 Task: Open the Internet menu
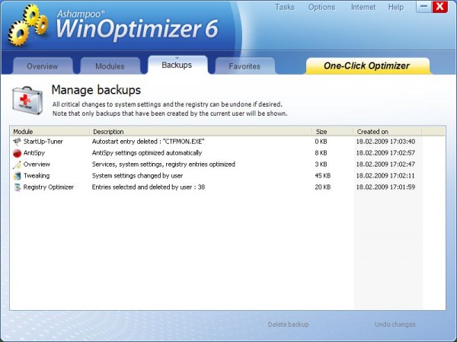(x=363, y=7)
